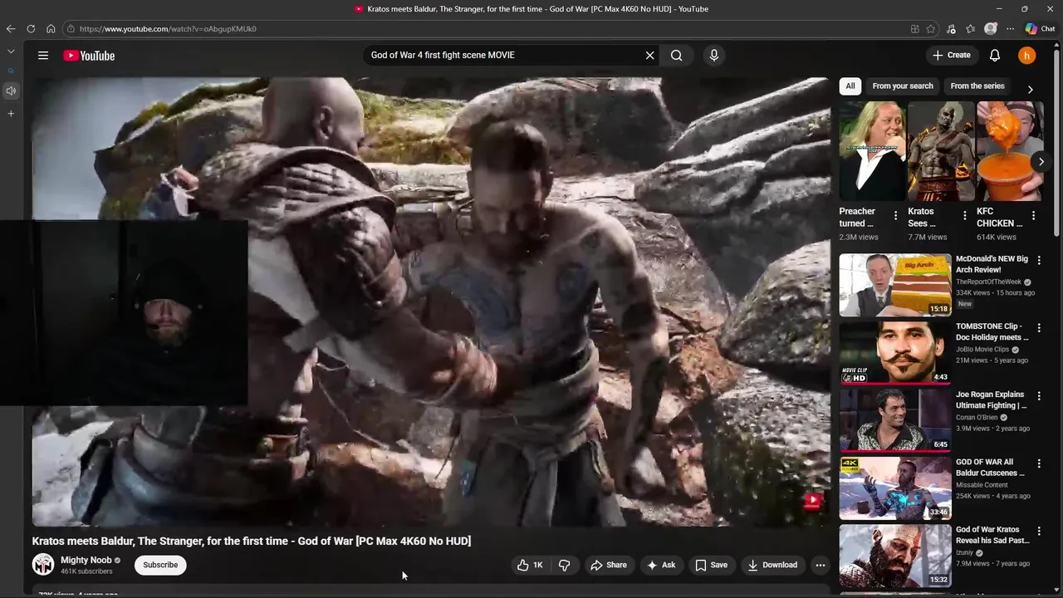Expand the vertical tabs chevron in sidebar

coord(11,51)
